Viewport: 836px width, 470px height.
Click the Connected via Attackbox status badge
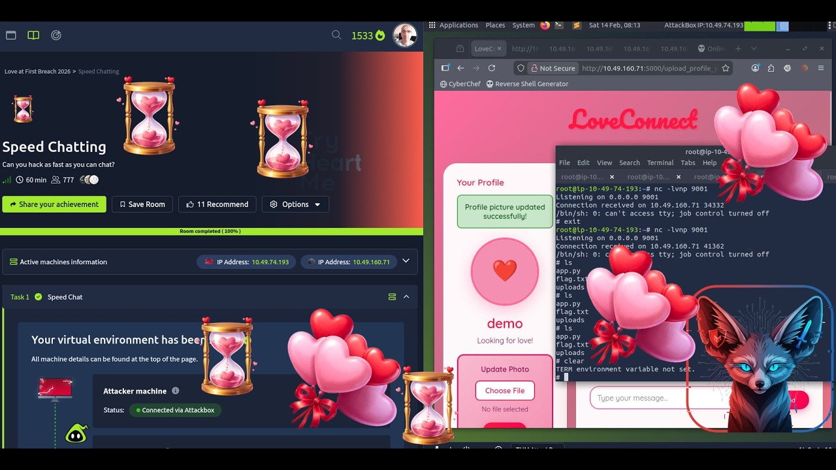coord(175,410)
